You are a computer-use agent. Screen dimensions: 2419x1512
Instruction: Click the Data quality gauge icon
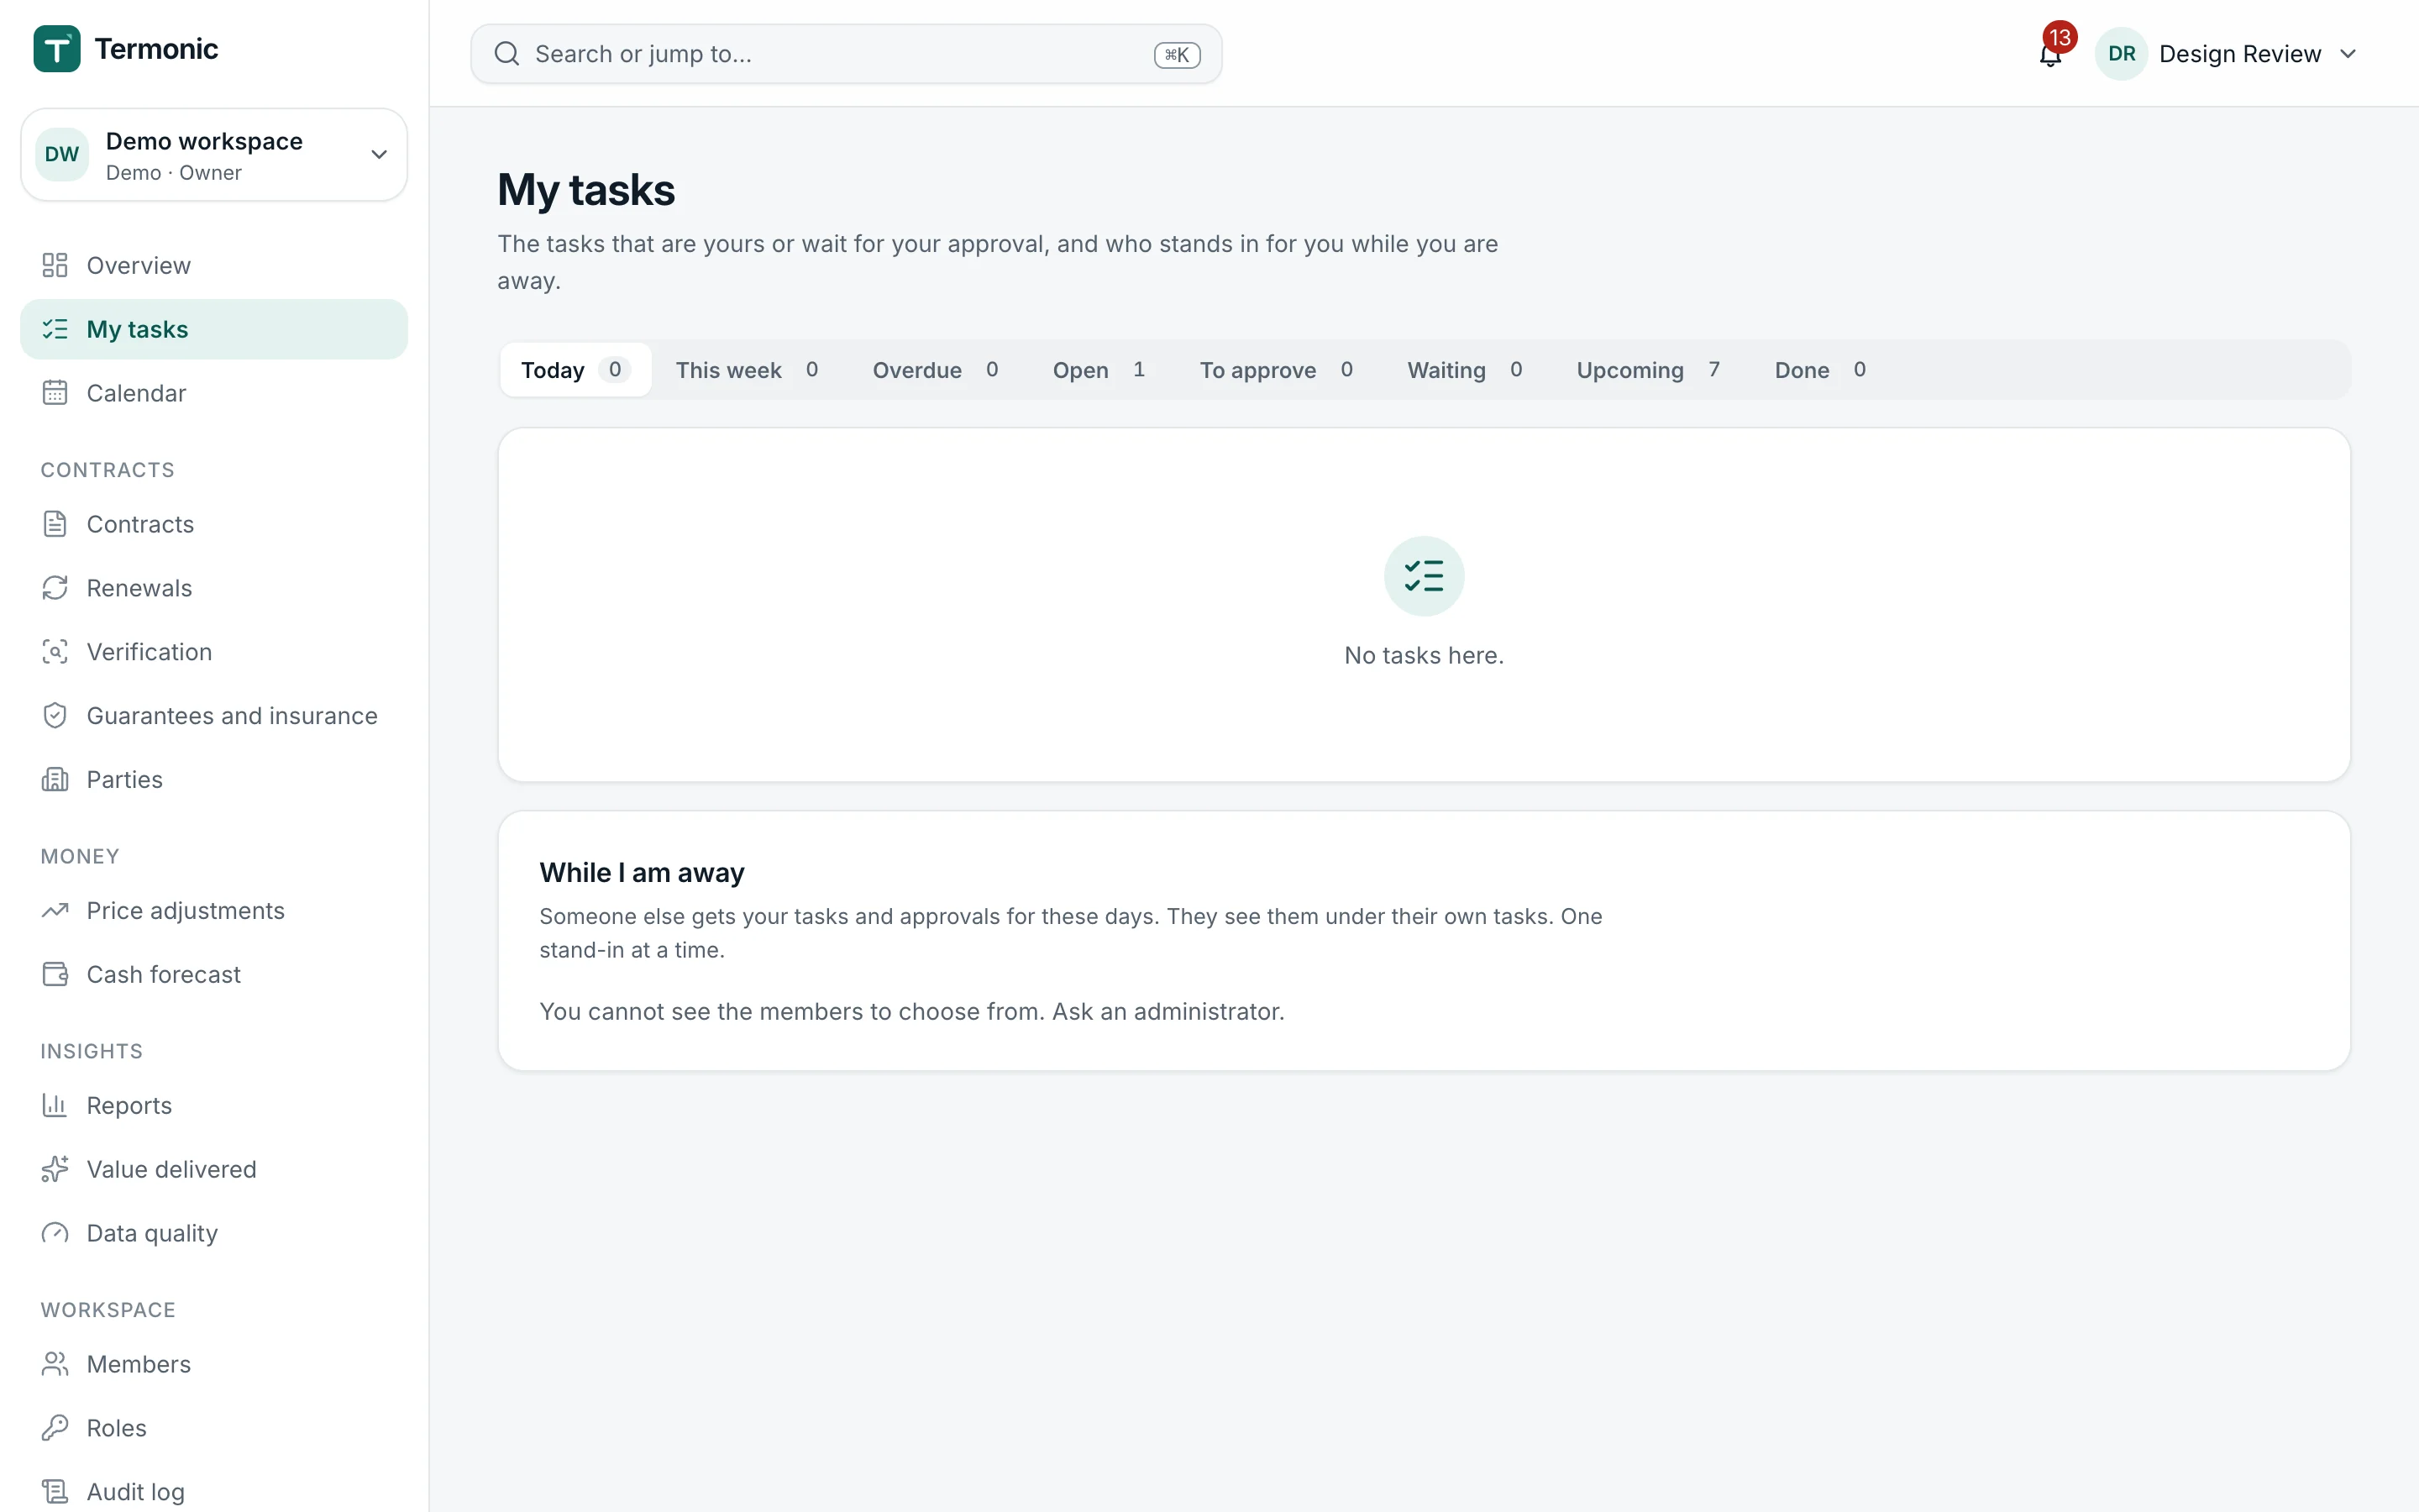[x=55, y=1234]
